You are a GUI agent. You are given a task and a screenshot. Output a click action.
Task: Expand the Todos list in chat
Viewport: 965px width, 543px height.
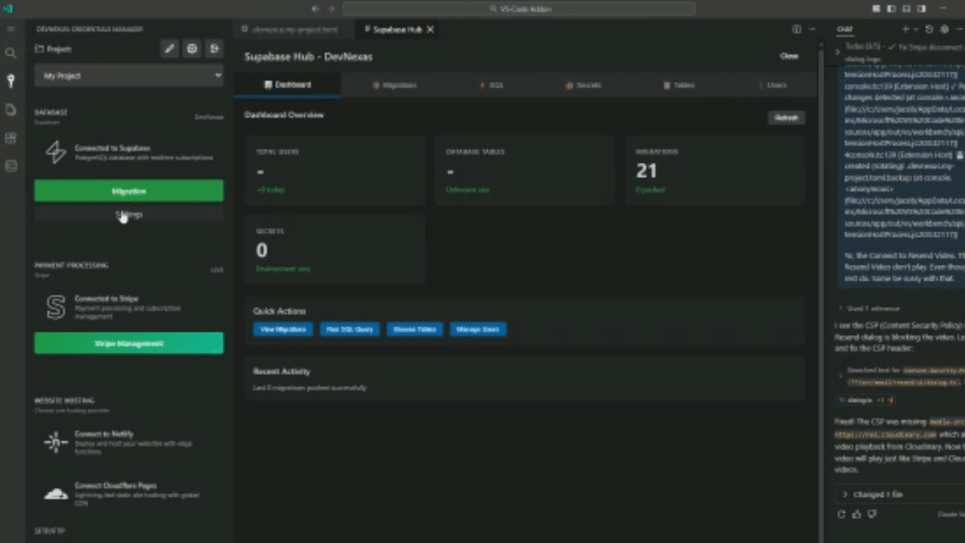coord(837,51)
